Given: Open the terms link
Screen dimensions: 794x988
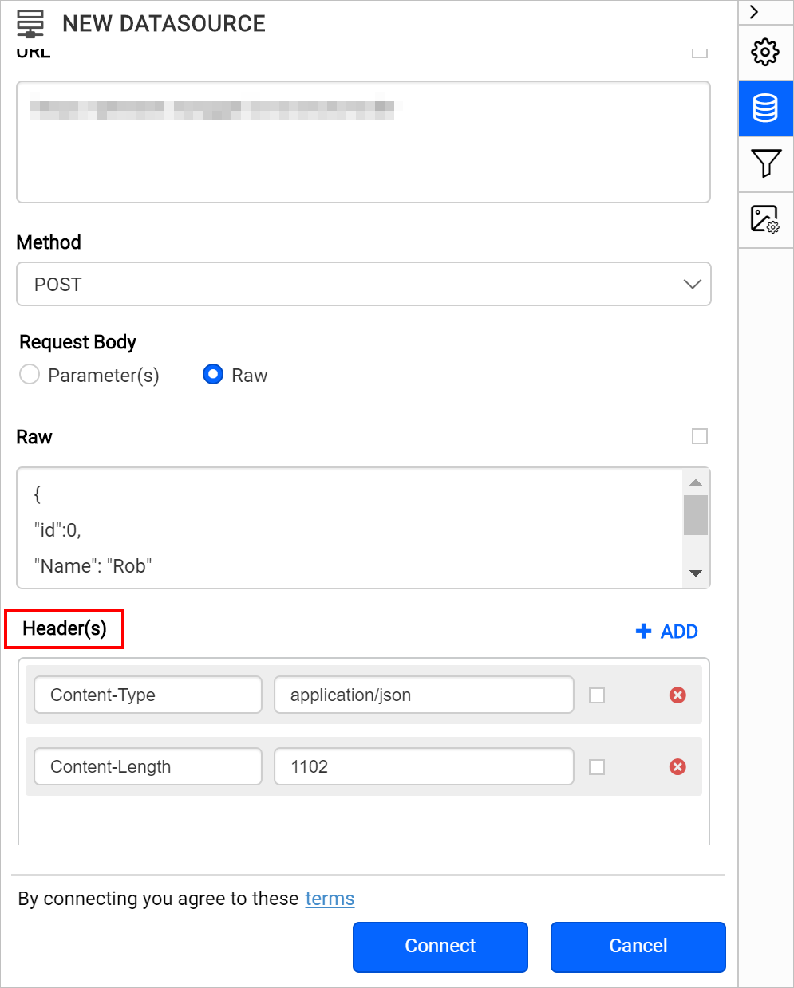Looking at the screenshot, I should pos(330,899).
